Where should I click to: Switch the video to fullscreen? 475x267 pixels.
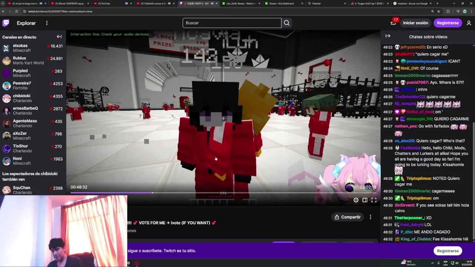coord(374,200)
